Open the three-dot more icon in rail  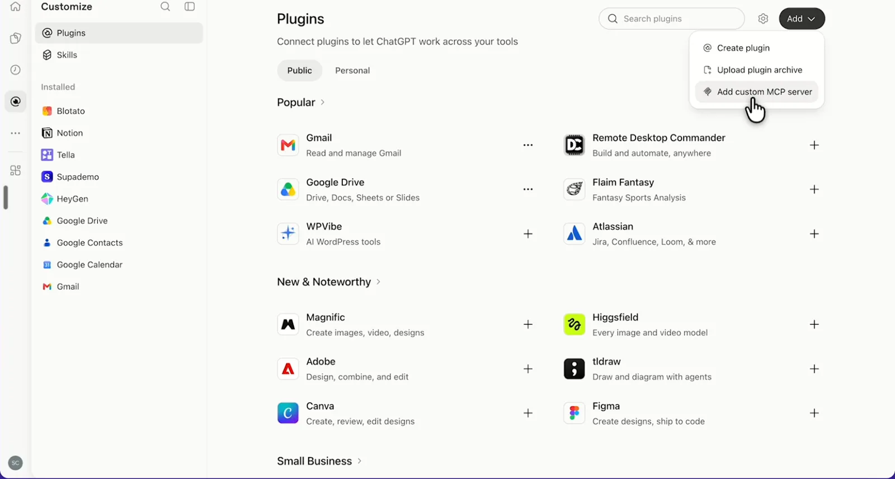click(x=16, y=133)
